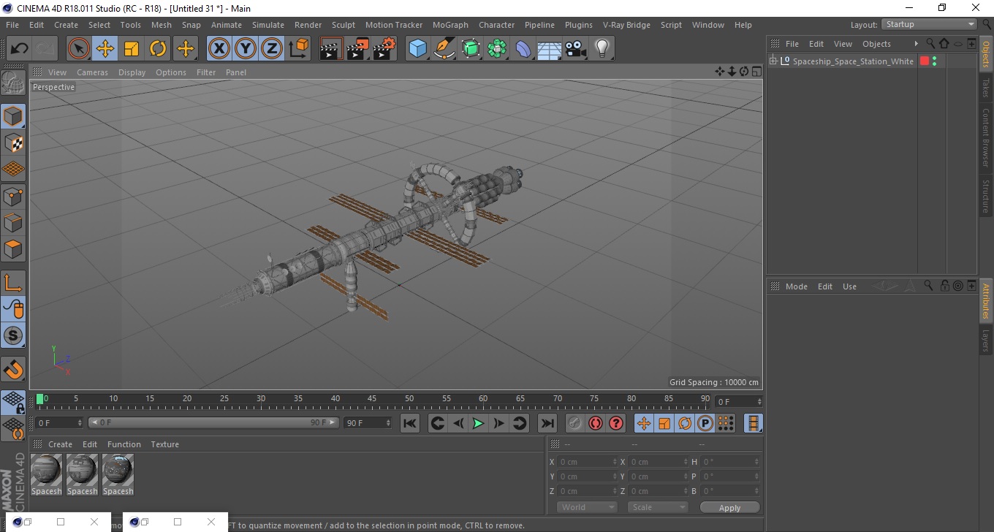Open Edit Render Settings icon

(x=384, y=49)
